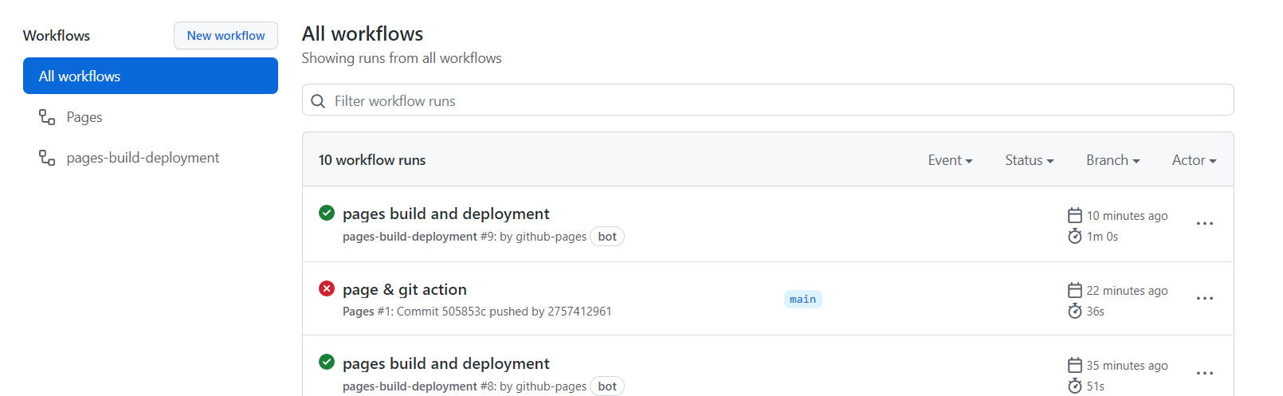Click the calendar icon next to 35 minutes ago

click(1075, 365)
